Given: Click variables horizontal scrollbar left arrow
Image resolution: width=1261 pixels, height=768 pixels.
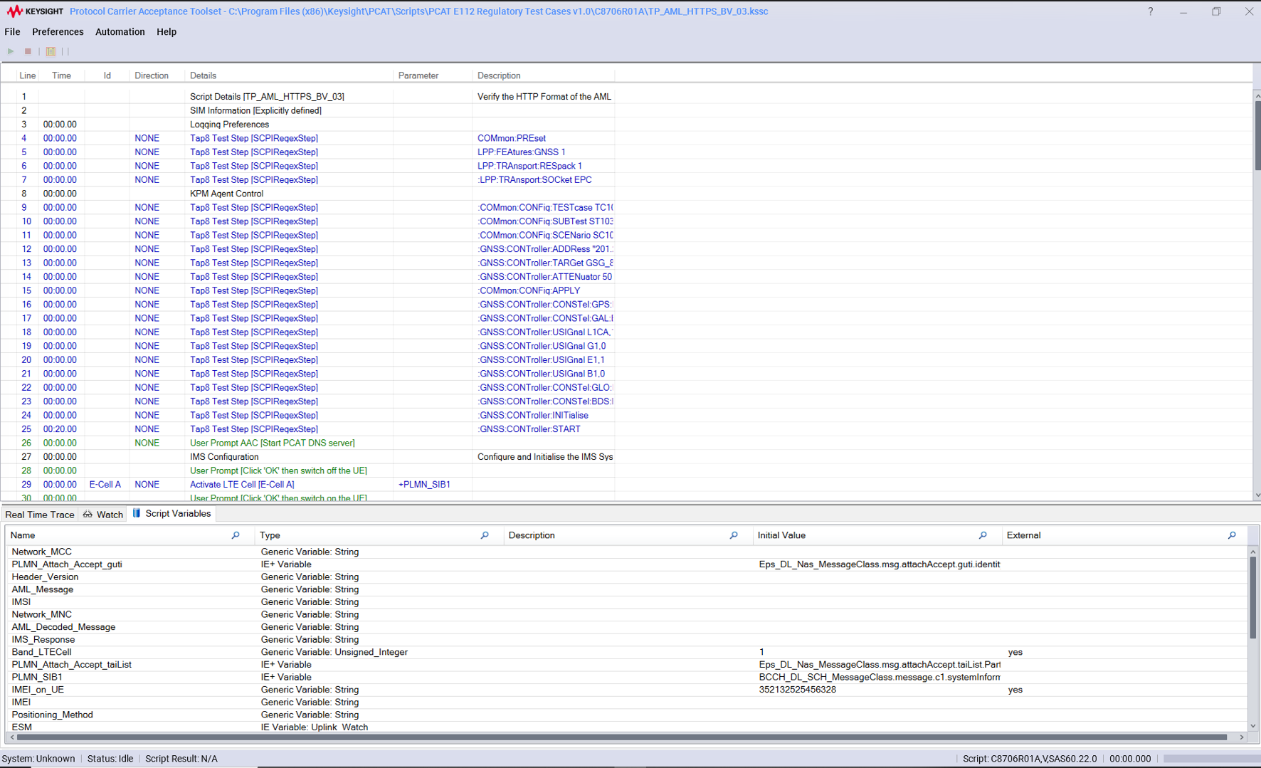Looking at the screenshot, I should click(x=11, y=737).
